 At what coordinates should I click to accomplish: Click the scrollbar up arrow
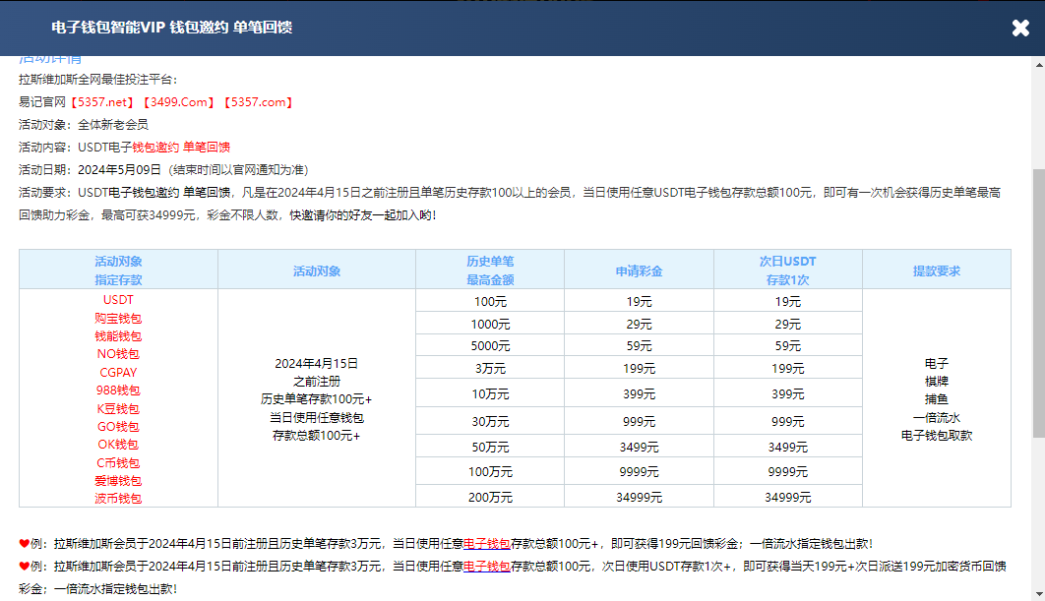pos(1038,65)
